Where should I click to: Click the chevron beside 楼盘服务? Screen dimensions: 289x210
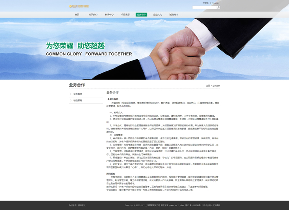click(x=71, y=100)
